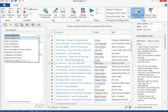Click the Date field value 2015
The image size is (168, 112).
tap(151, 26)
